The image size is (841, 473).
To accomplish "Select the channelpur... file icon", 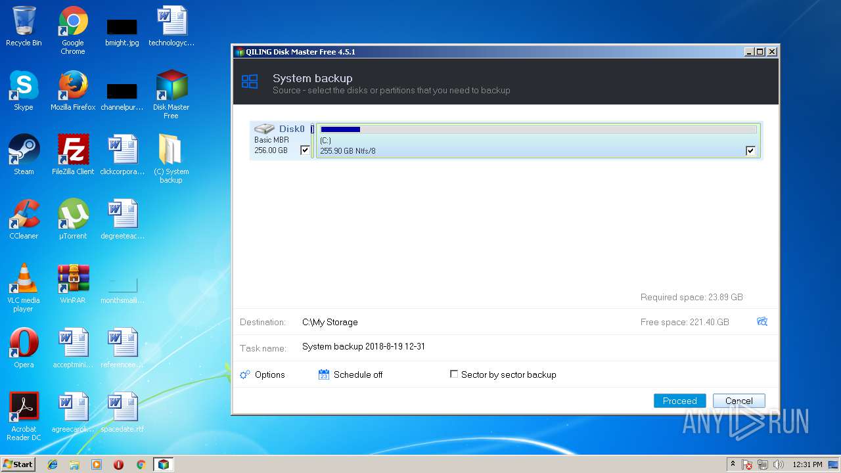I will pyautogui.click(x=122, y=96).
